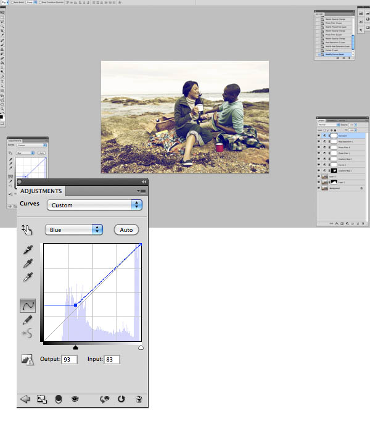
Task: Pick the white point eyedropper in Curves
Action: (x=27, y=277)
